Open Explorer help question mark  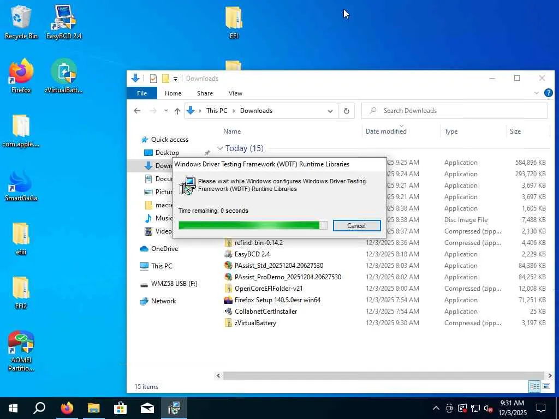click(x=548, y=93)
